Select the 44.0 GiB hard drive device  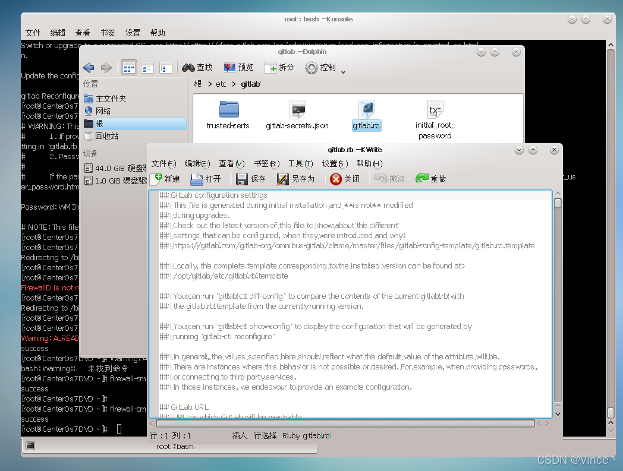point(115,169)
